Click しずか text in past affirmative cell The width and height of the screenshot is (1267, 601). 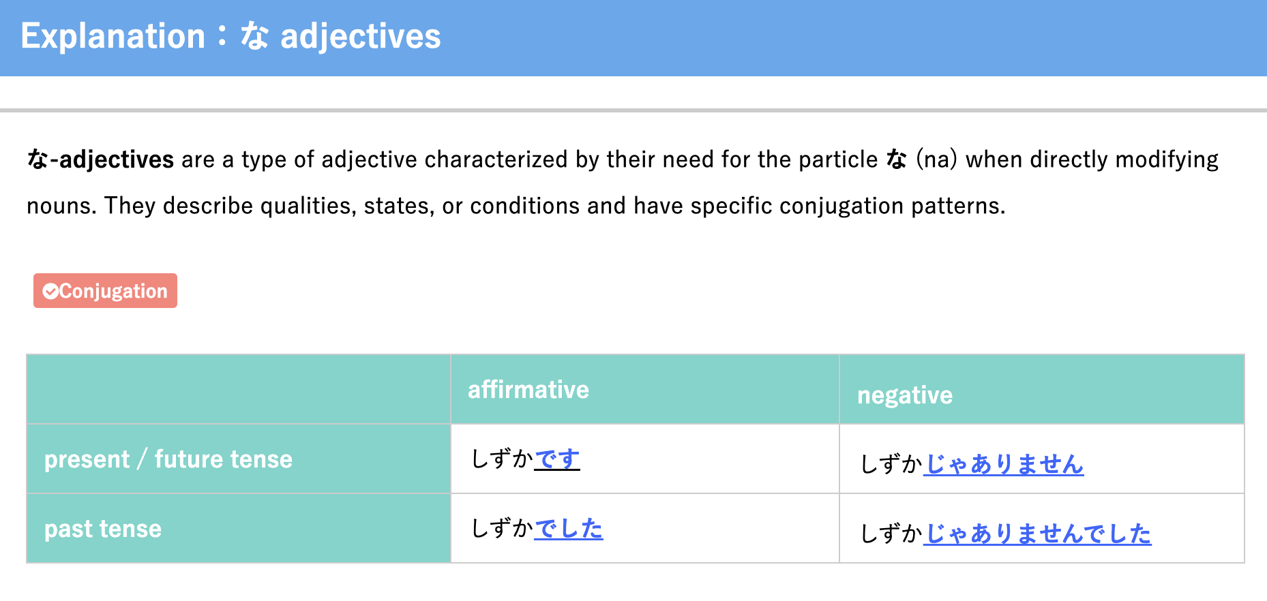503,528
